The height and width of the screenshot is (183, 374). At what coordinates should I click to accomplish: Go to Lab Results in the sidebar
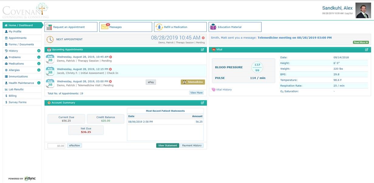(15, 89)
